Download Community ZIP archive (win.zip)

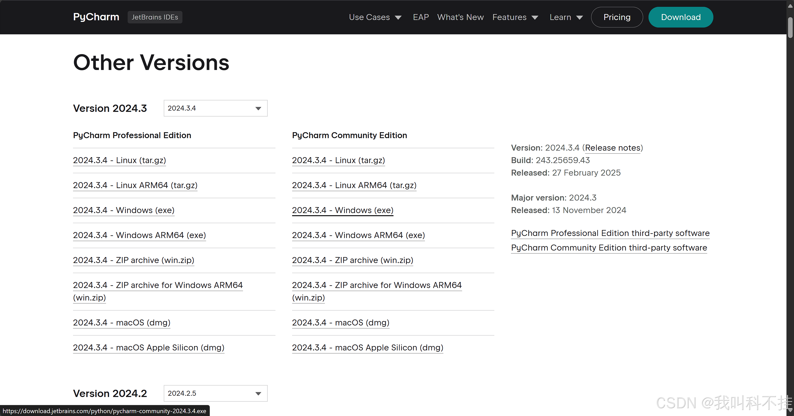tap(352, 260)
